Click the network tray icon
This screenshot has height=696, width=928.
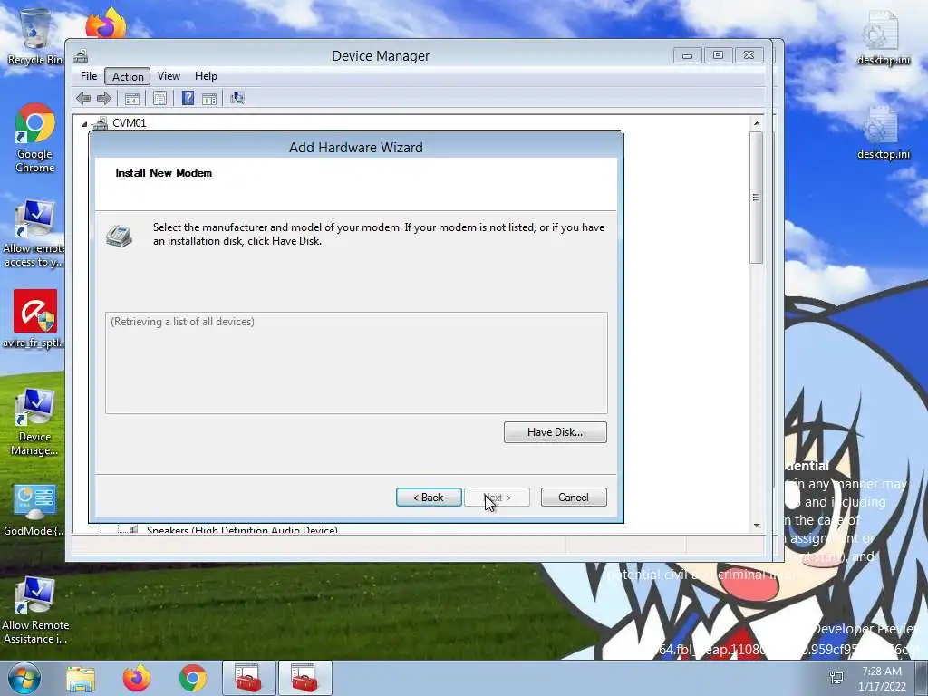(836, 678)
